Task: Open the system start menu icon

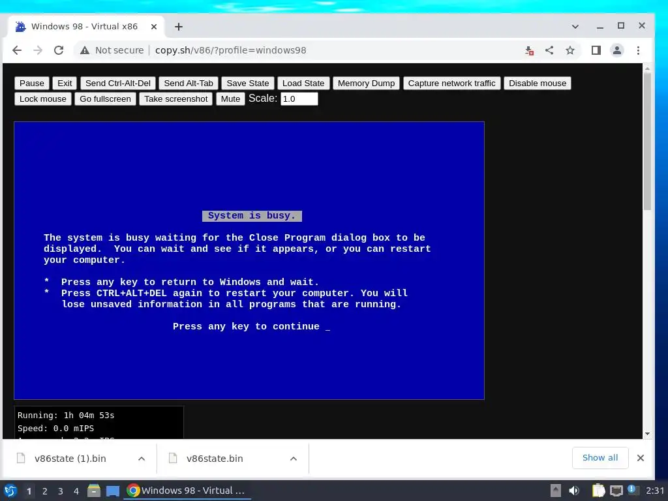Action: click(10, 491)
